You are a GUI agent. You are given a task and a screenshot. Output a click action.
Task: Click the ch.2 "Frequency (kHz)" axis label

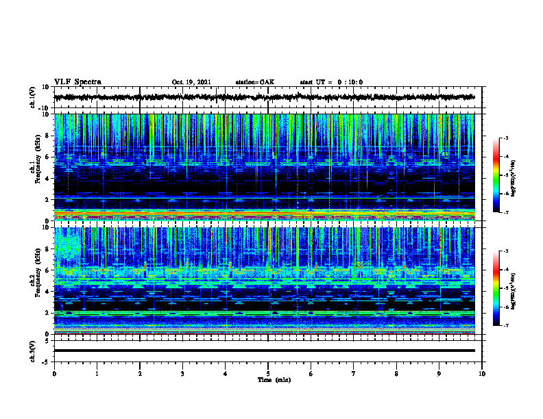pos(38,272)
